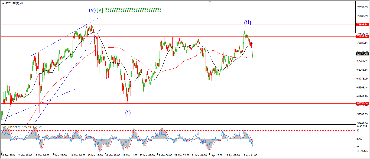The width and height of the screenshot is (370, 159).
Task: Open the BTCUSD,H1 chart dropdown arrow
Action: point(3,4)
